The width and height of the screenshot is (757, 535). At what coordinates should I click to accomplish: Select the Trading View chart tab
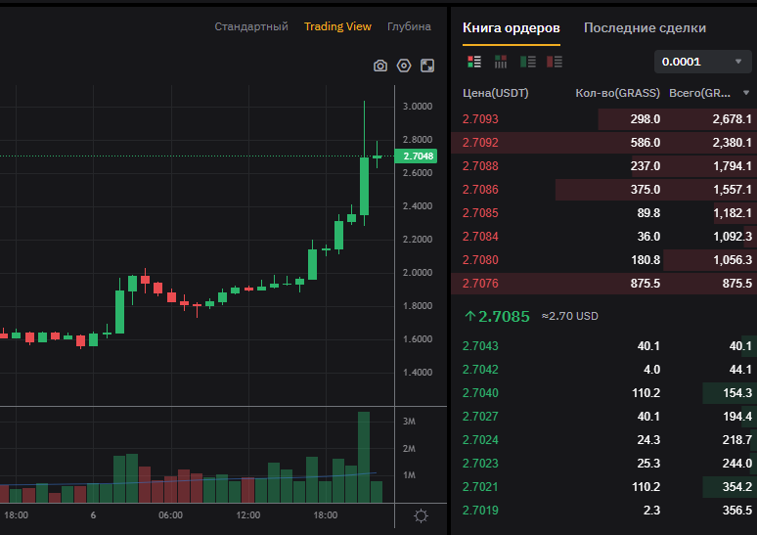tap(337, 26)
